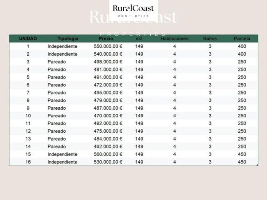Click the Precio column header

tap(106, 39)
